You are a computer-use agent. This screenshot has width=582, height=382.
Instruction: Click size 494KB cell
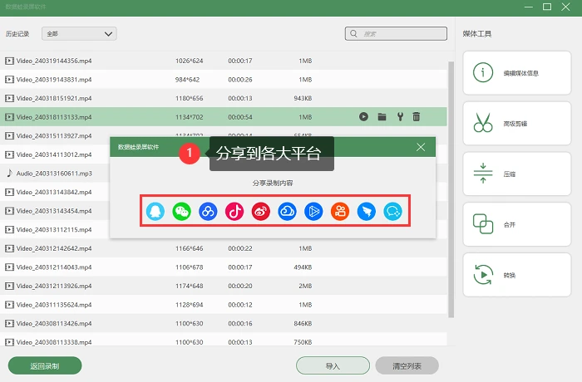click(x=303, y=267)
